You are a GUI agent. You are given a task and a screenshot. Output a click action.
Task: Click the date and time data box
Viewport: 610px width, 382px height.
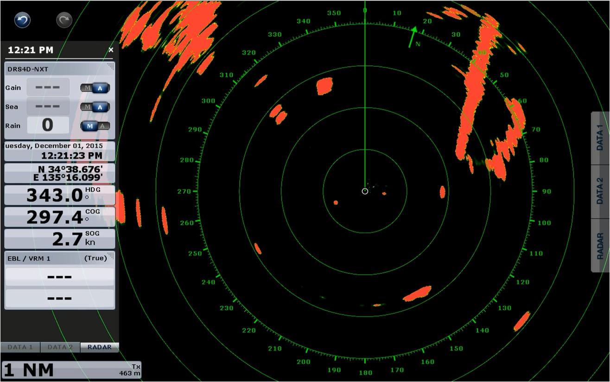point(60,151)
